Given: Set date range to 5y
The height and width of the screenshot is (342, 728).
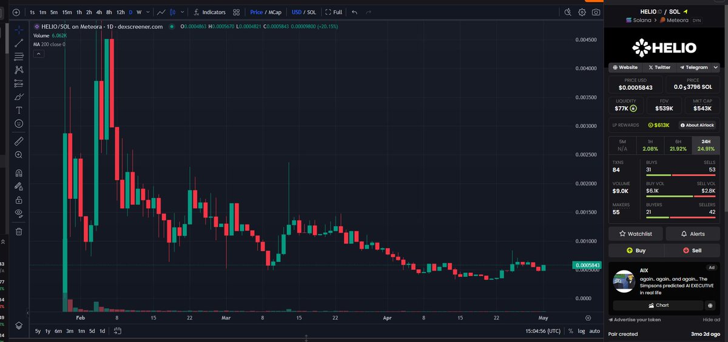Looking at the screenshot, I should (x=38, y=330).
